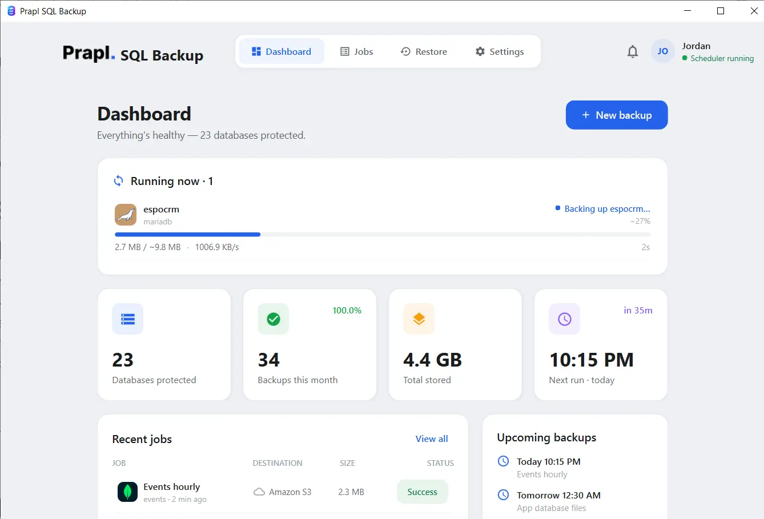Click the Backing up espocrm... status text

(607, 208)
